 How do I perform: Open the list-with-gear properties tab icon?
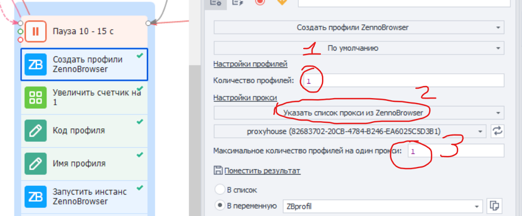click(x=216, y=2)
